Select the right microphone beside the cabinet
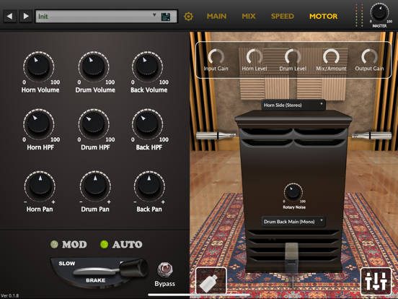 click(x=371, y=135)
